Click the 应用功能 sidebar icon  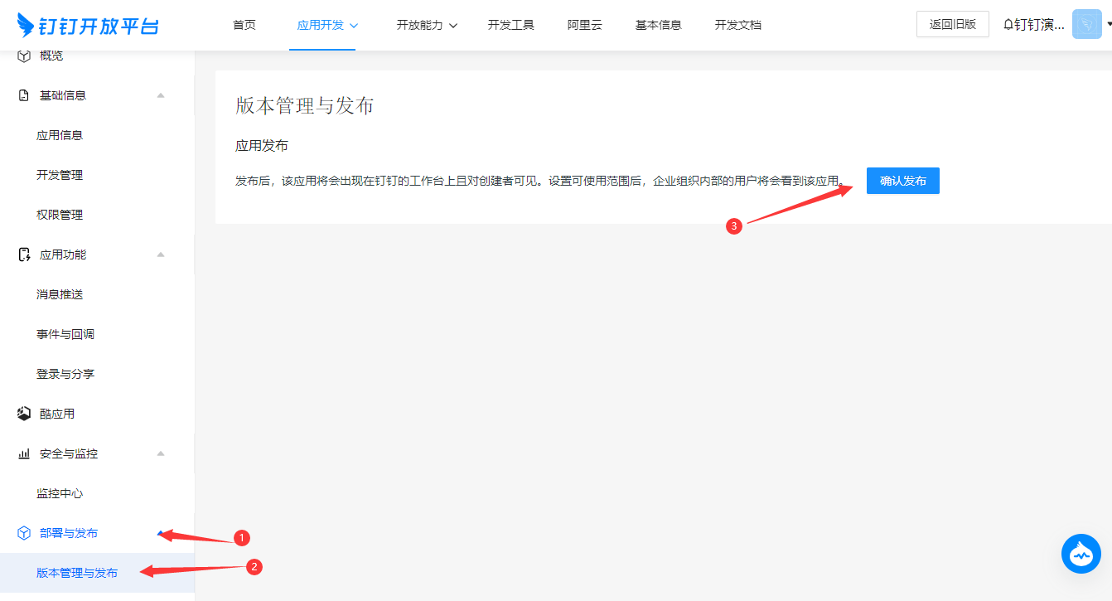click(x=24, y=254)
